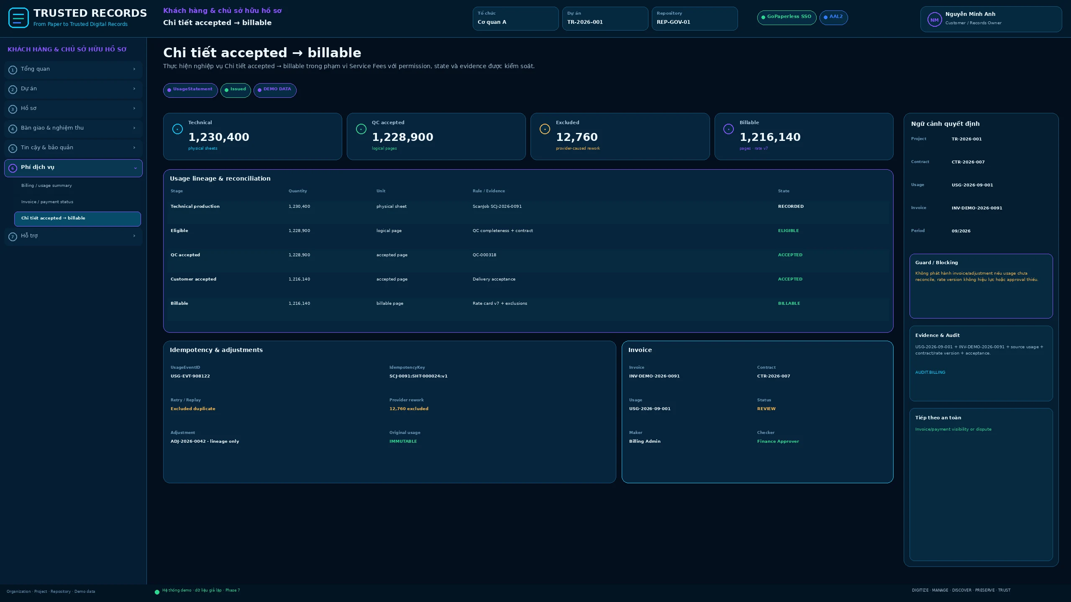Open Billing / usage summary submenu item

(x=77, y=186)
